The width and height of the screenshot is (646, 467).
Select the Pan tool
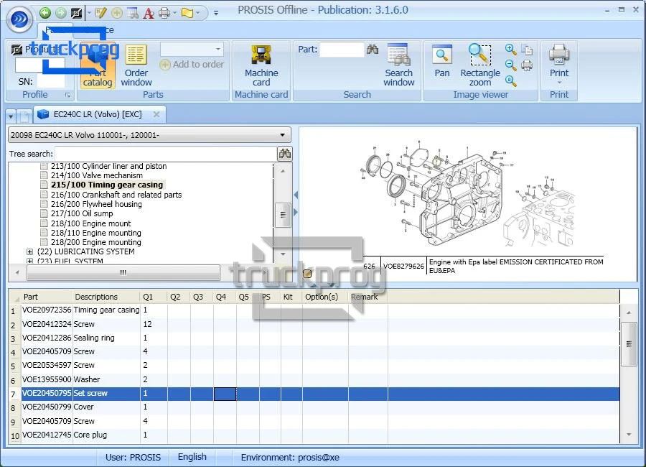[442, 62]
